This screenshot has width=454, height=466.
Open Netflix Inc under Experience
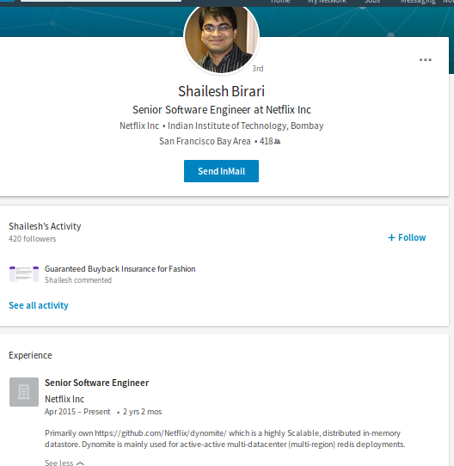[64, 399]
